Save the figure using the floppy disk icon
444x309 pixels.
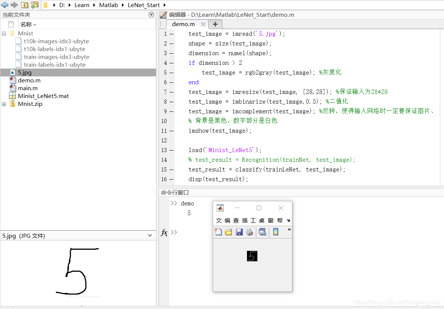(x=239, y=232)
